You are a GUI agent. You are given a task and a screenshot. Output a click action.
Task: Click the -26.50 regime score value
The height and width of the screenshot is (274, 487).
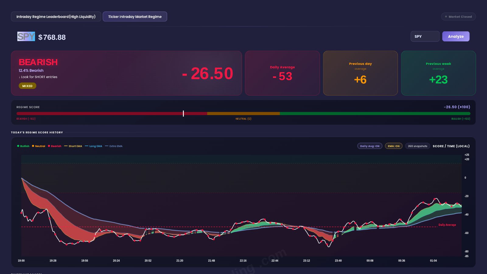pos(208,73)
